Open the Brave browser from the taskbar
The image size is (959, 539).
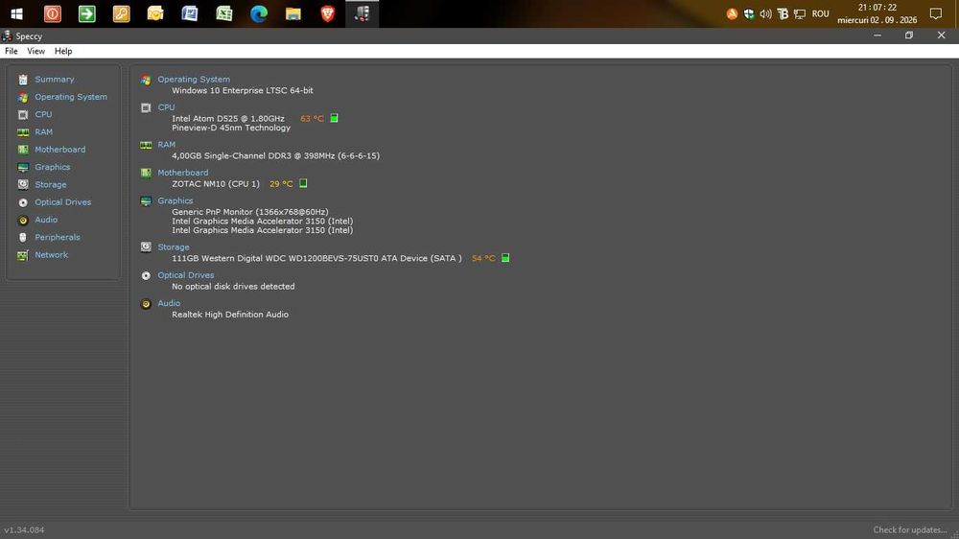click(327, 13)
